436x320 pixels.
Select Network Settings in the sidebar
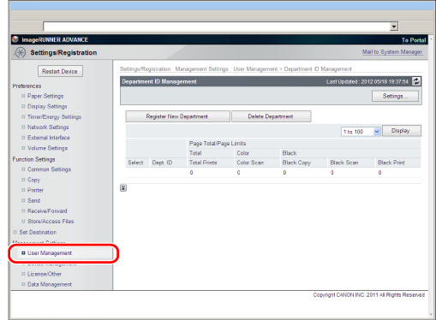click(48, 127)
